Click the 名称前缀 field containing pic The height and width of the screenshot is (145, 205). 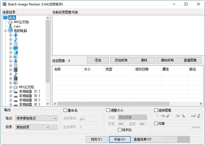pos(89,119)
